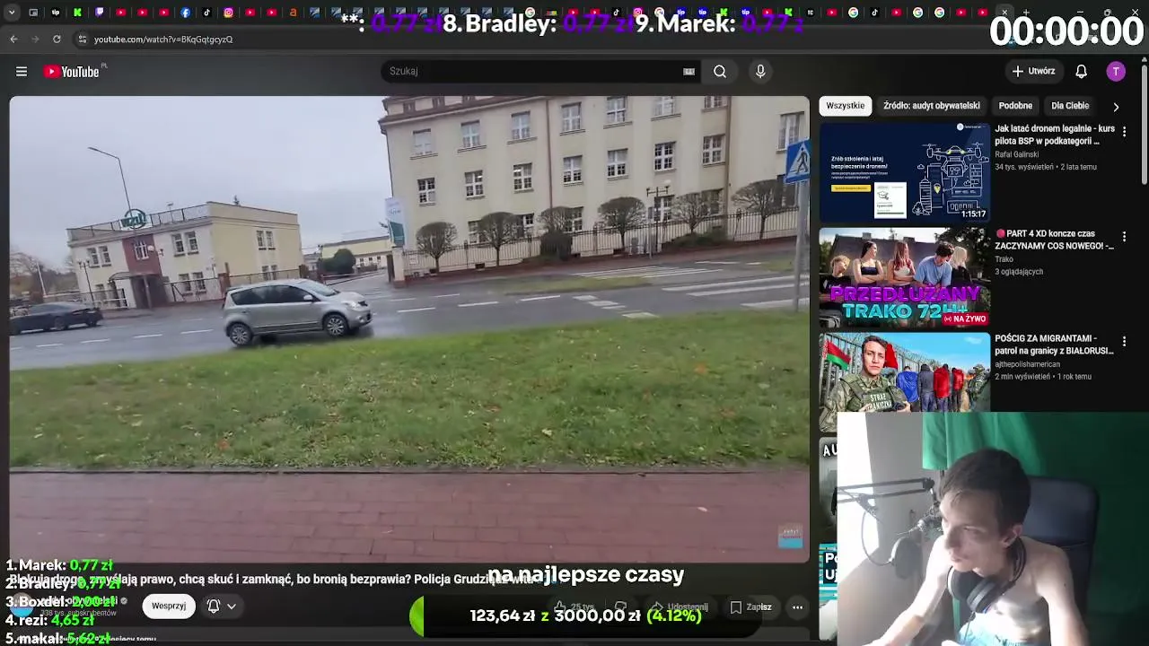This screenshot has width=1149, height=646.
Task: Show more filter chips with right arrow
Action: 1116,107
